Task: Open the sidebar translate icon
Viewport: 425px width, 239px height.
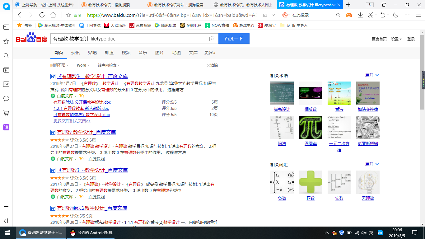Action: [6, 127]
